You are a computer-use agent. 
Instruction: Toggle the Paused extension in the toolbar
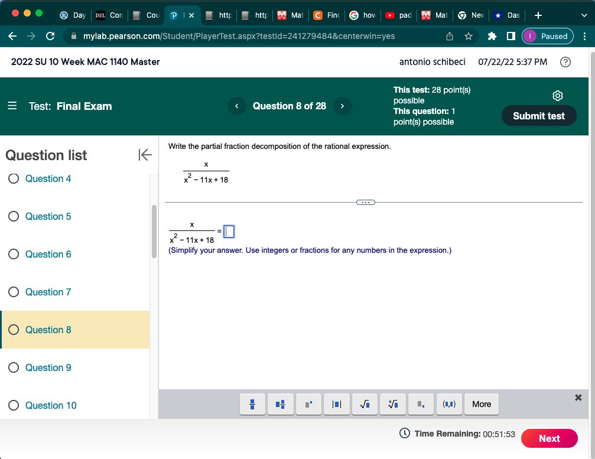tap(547, 36)
